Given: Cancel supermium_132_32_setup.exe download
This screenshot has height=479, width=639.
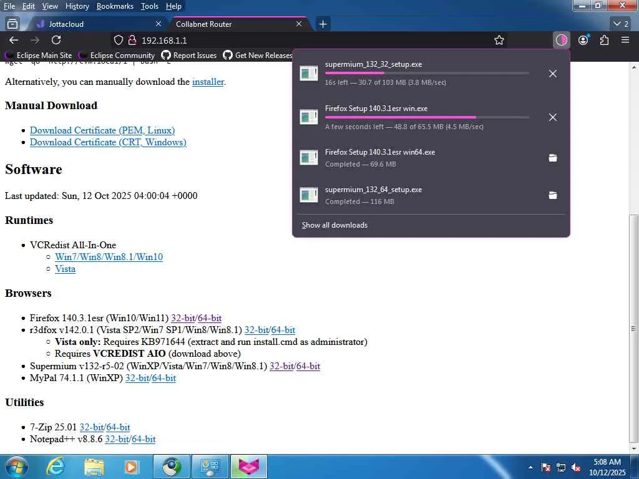Looking at the screenshot, I should (x=553, y=74).
